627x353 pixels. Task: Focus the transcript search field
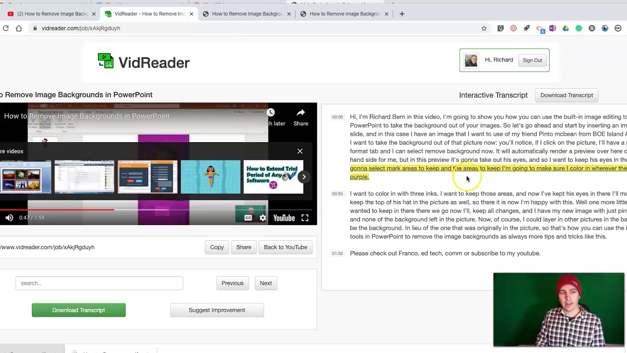[x=99, y=283]
